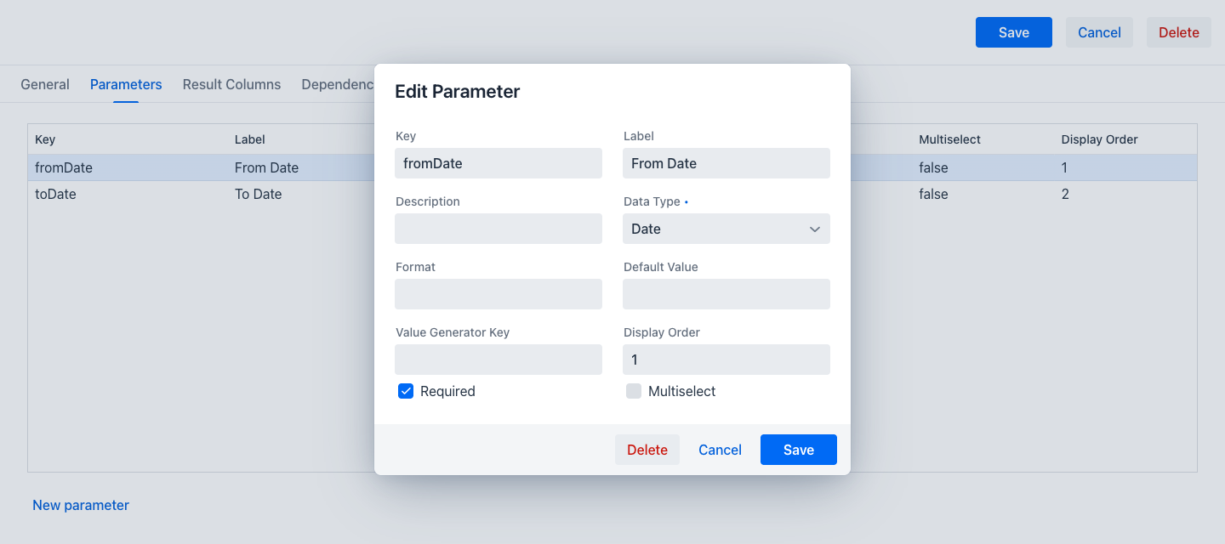Focus the Key input field with fromDate
Viewport: 1225px width, 544px height.
(x=499, y=163)
